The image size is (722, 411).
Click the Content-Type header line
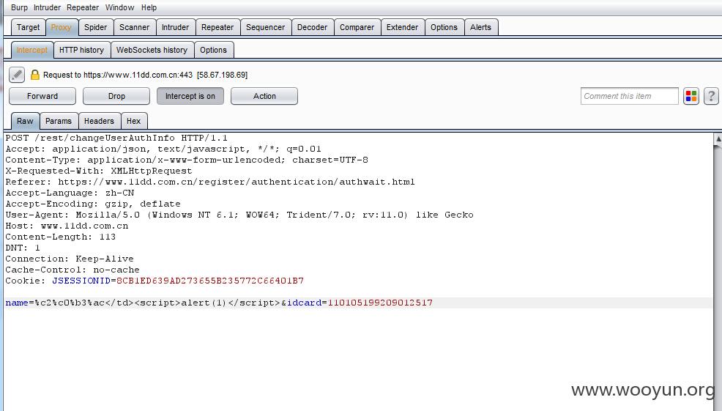click(x=187, y=160)
